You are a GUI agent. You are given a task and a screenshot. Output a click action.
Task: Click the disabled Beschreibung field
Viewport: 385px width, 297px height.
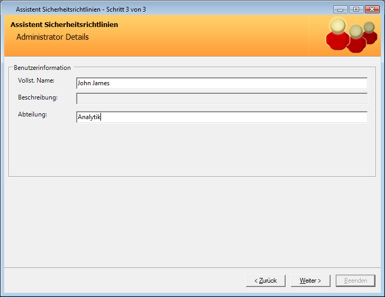pyautogui.click(x=222, y=98)
